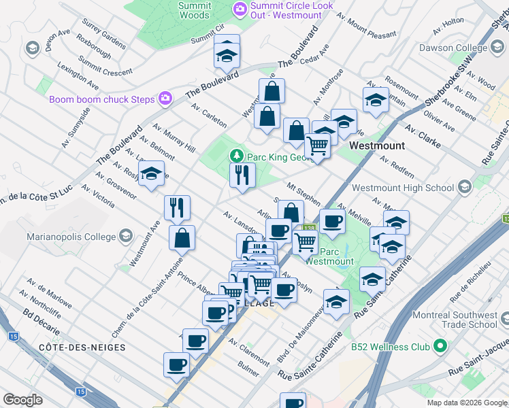Click the Dawson College text label
The height and width of the screenshot is (408, 509).
tap(453, 48)
